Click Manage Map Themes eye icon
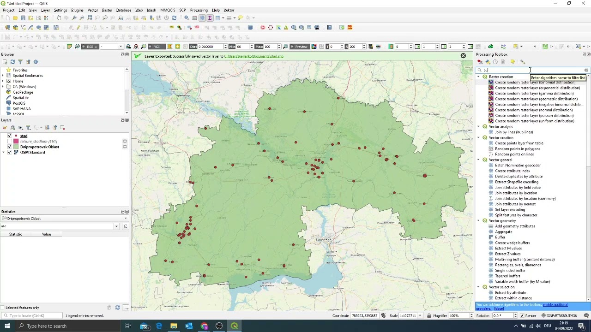 (20, 128)
